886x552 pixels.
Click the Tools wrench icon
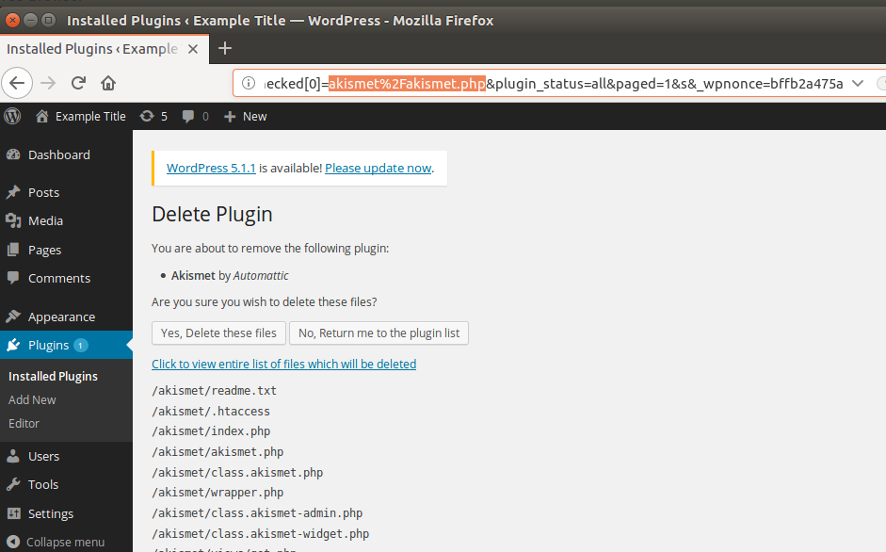13,484
